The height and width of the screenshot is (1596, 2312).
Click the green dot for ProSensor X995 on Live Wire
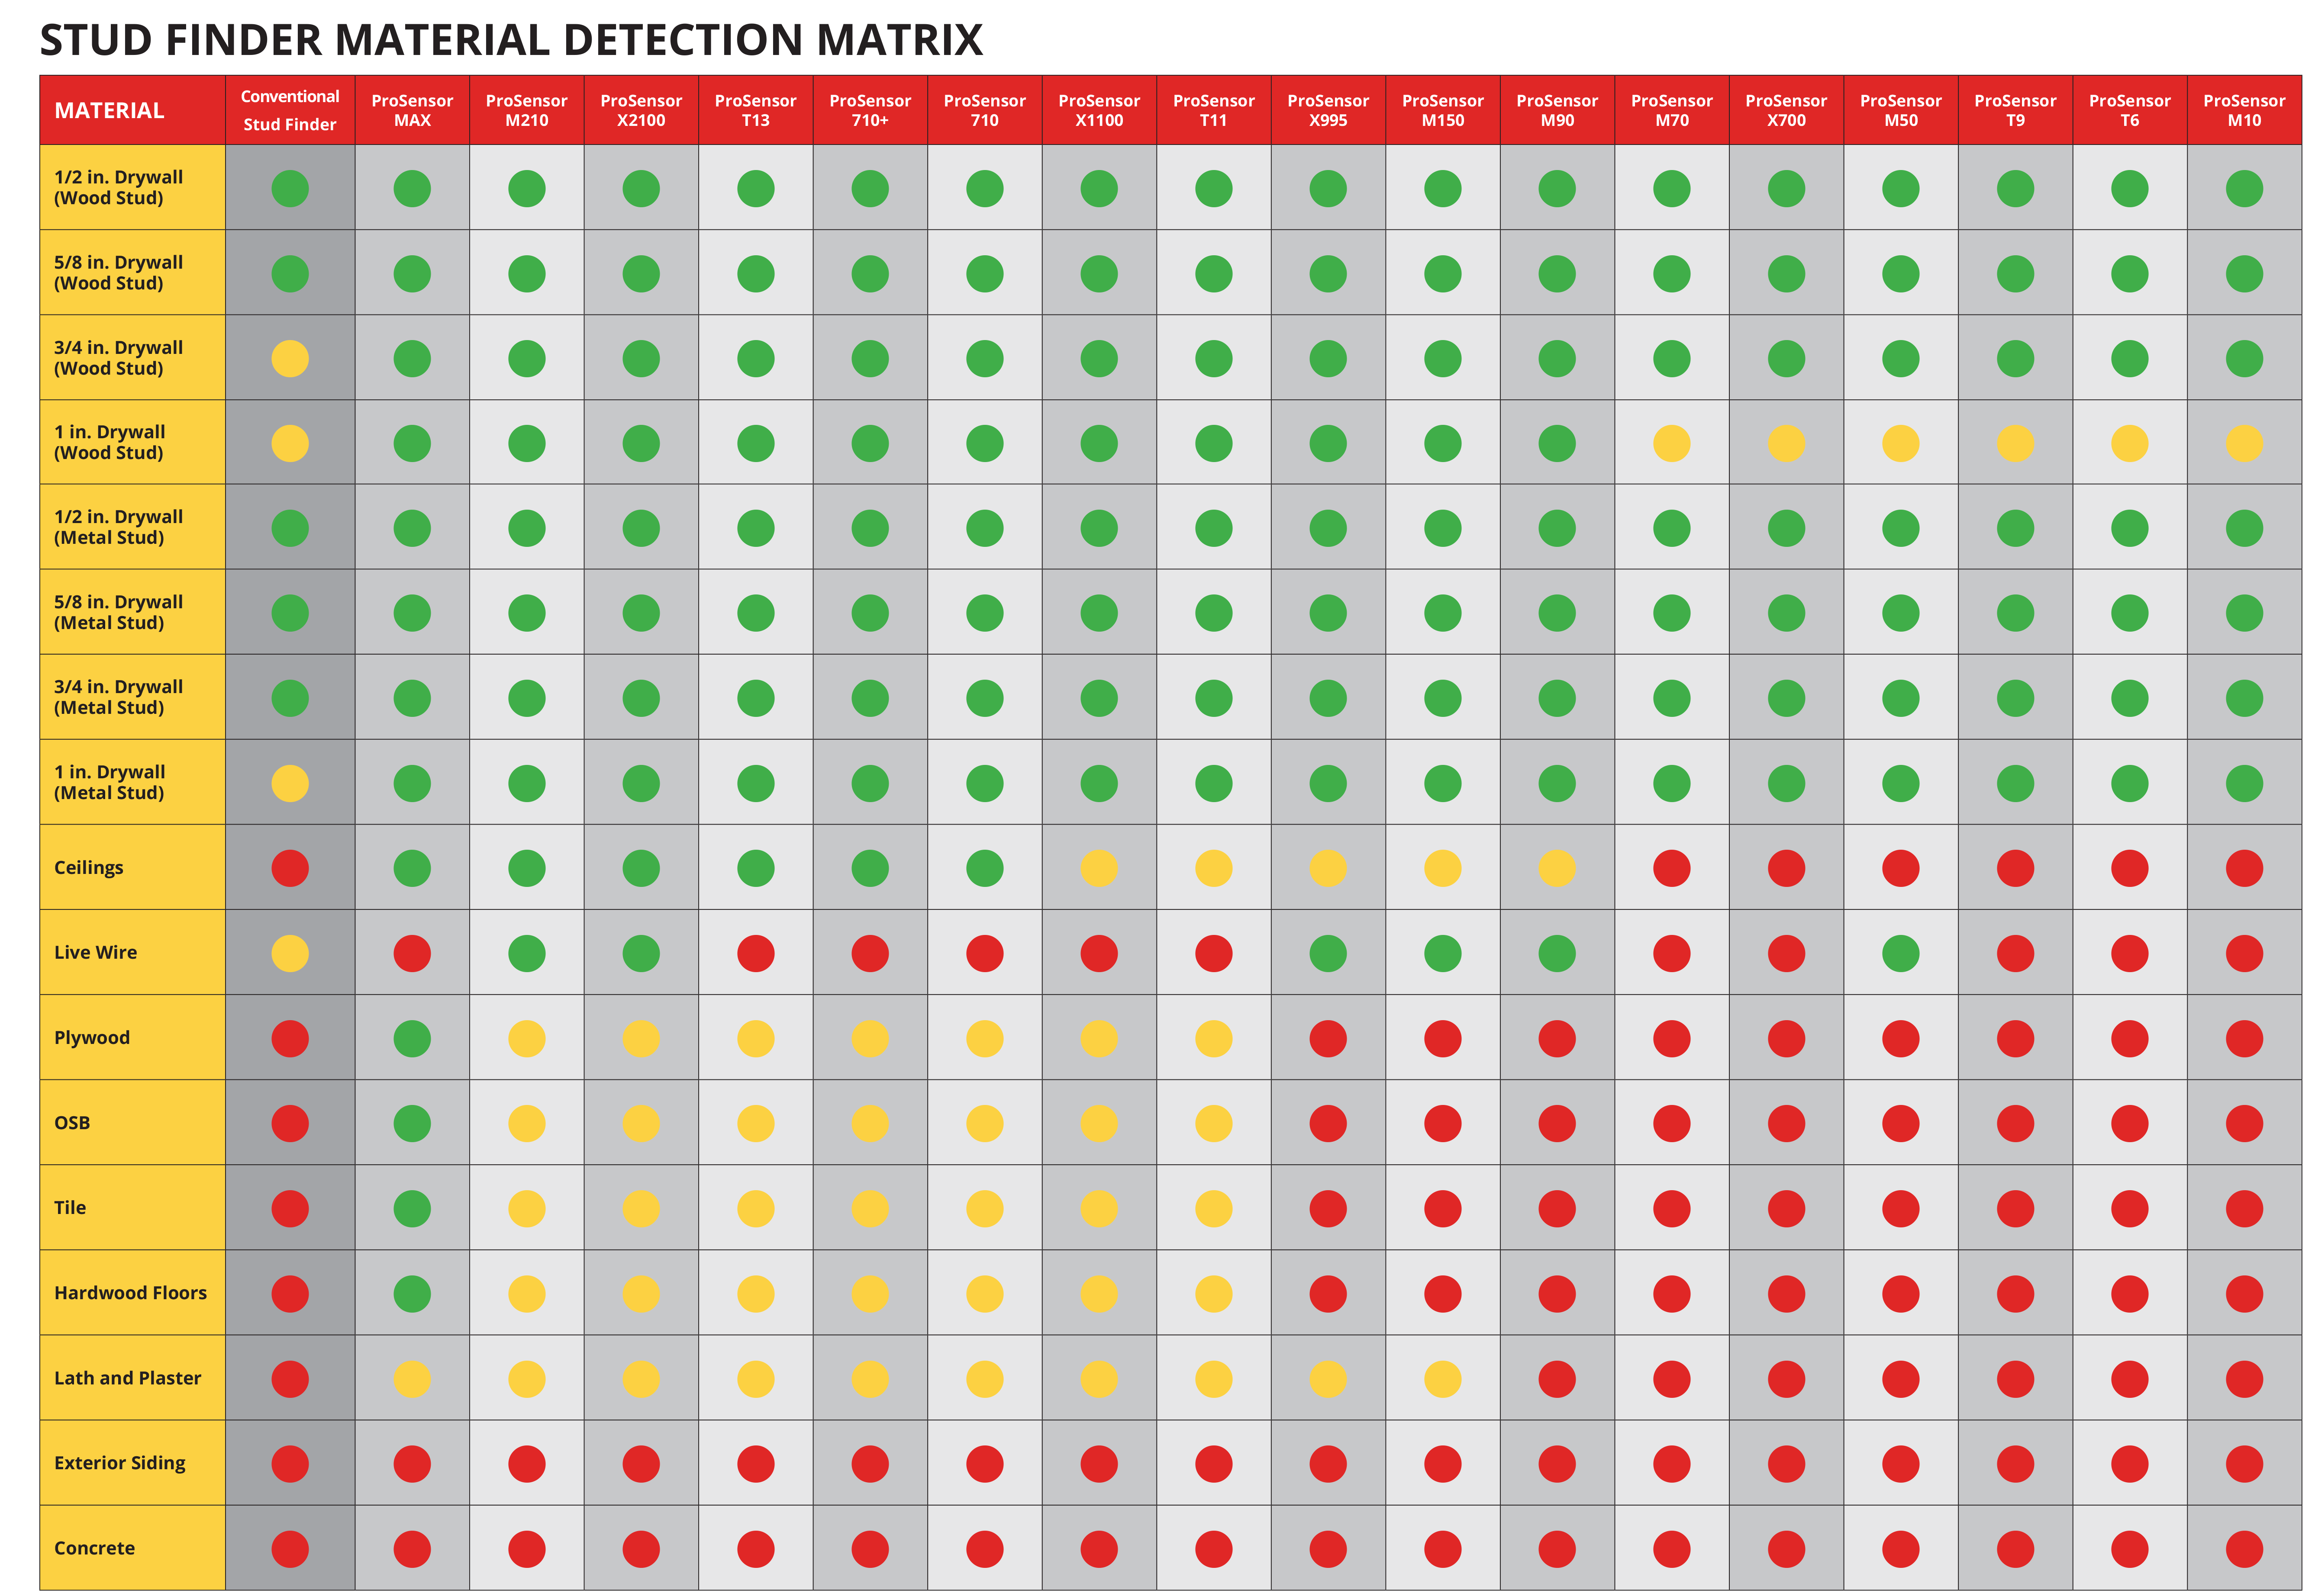[1328, 953]
